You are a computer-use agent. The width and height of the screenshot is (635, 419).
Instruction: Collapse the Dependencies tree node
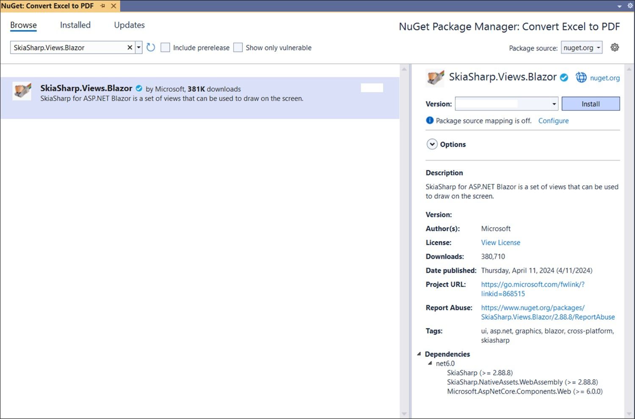tap(419, 354)
